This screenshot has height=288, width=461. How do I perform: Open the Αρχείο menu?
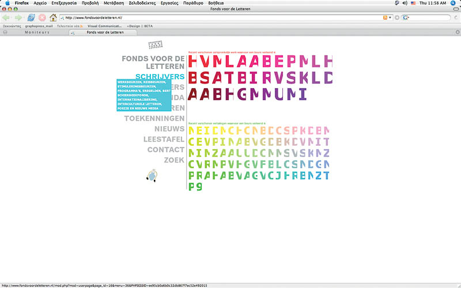click(x=40, y=3)
